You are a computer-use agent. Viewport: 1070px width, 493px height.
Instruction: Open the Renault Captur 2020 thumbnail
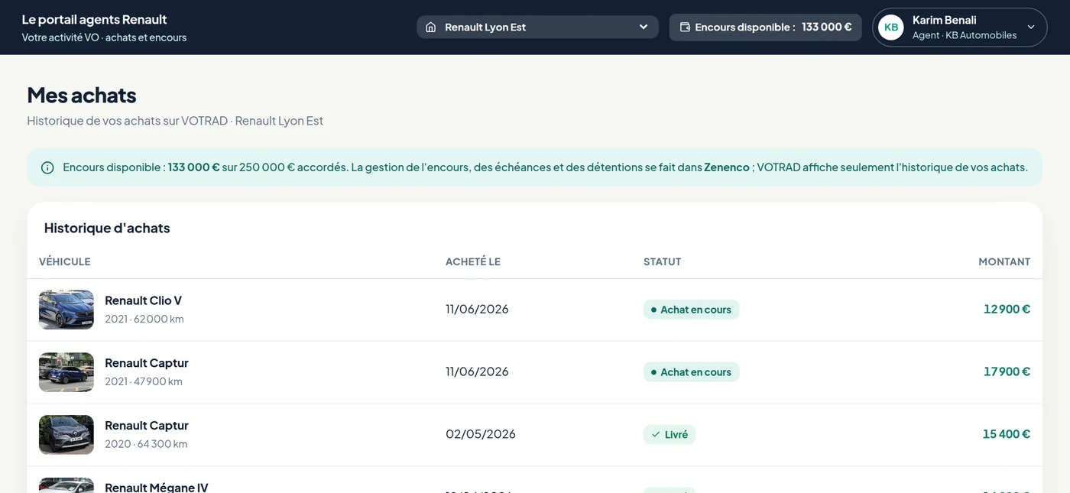point(66,435)
